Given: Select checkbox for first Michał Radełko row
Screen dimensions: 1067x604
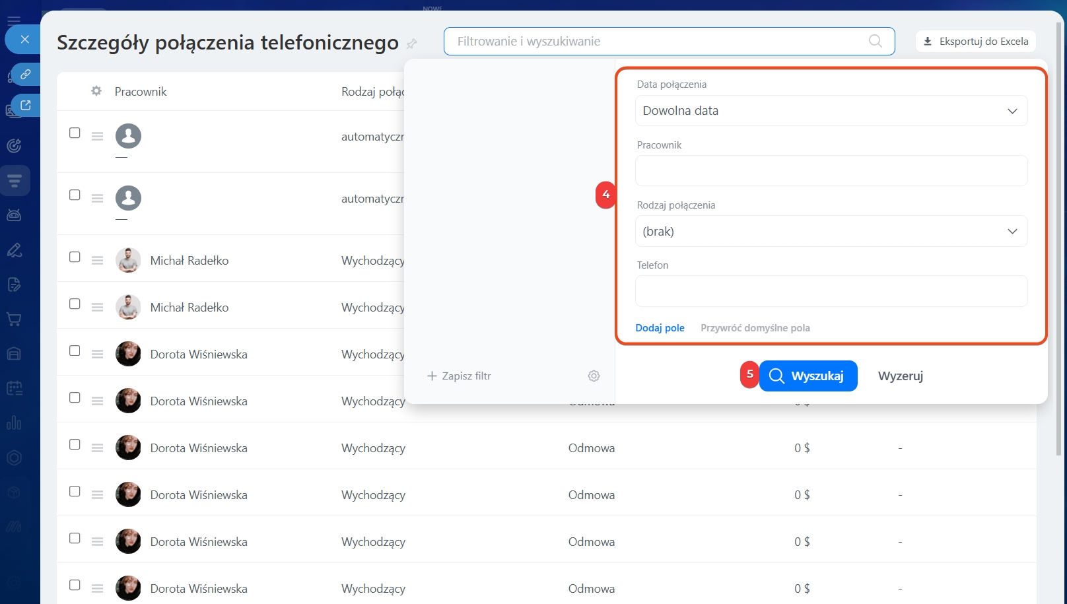Looking at the screenshot, I should 75,257.
